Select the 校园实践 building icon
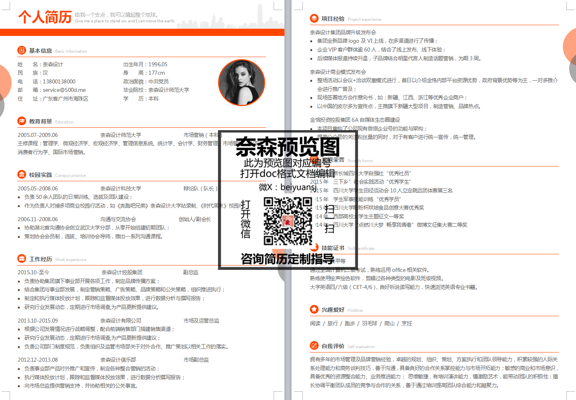 click(22, 174)
